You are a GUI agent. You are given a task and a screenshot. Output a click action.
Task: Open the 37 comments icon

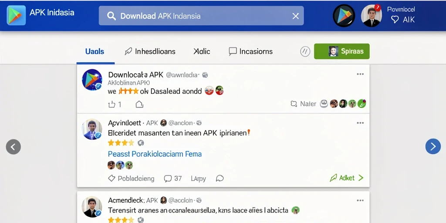[x=168, y=179]
